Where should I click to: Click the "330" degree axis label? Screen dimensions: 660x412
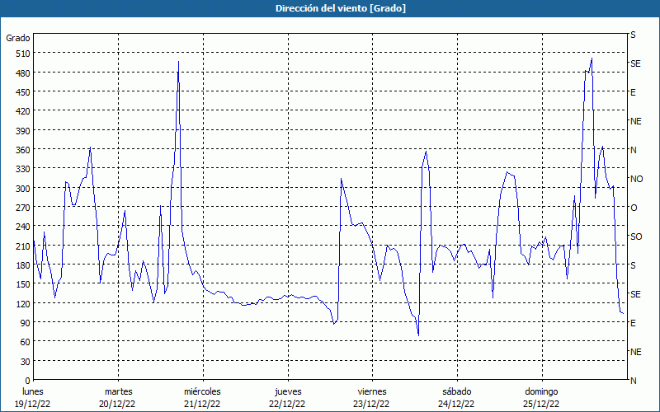[x=23, y=169]
